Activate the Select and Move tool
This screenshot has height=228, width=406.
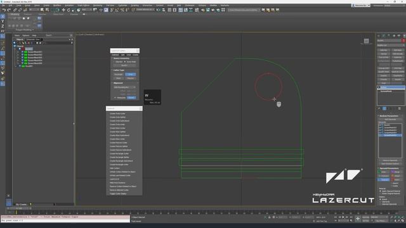63,10
